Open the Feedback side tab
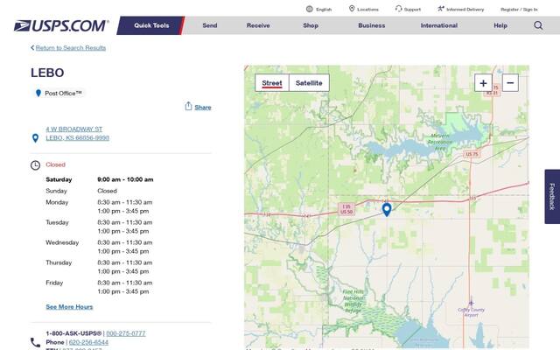Viewport: 560px width, 350px height. point(552,196)
